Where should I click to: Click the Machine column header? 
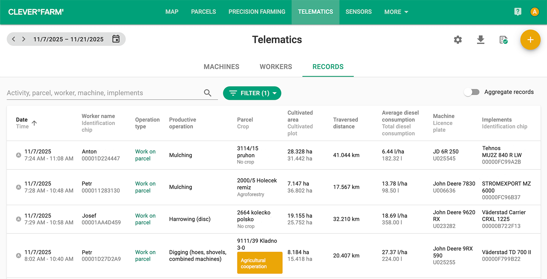444,116
